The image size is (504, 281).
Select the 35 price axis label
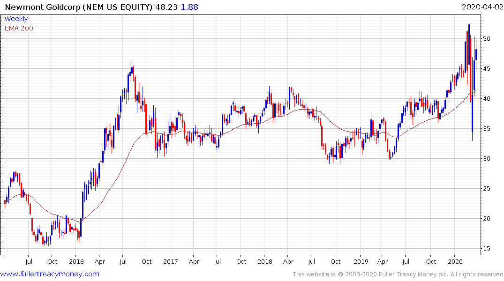pos(487,129)
